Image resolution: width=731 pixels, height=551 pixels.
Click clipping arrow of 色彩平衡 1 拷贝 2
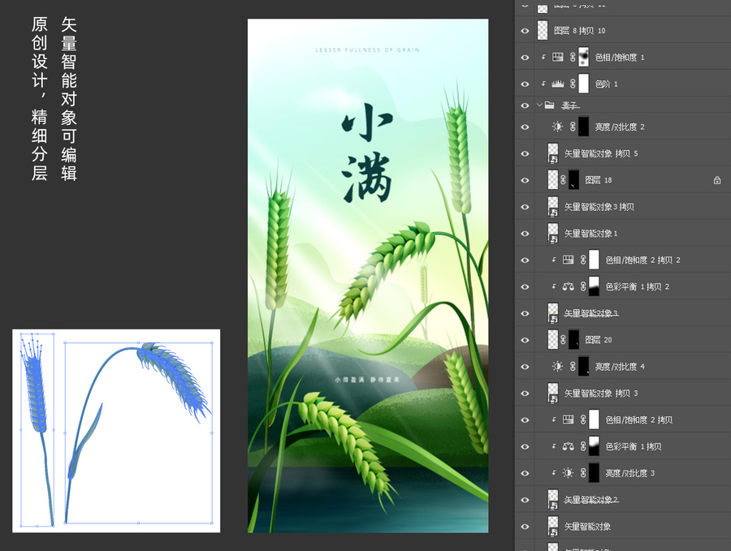(554, 286)
